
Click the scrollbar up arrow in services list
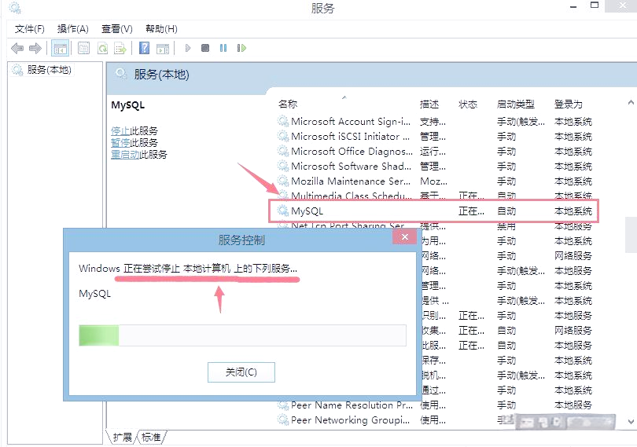coord(631,102)
